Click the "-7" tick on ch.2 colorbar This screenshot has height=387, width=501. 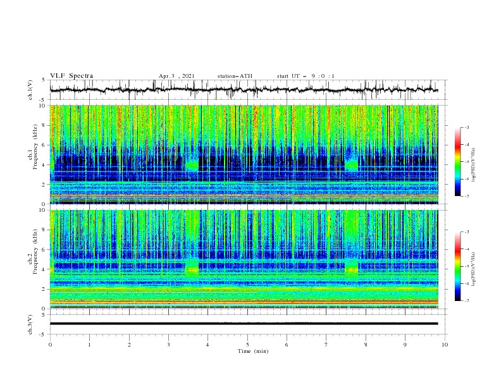tap(467, 301)
